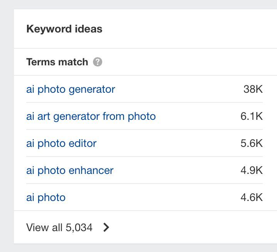Click the Terms match section label
The image size is (277, 252).
57,62
